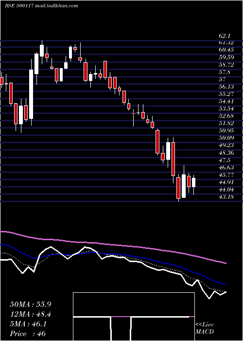Click the 50MA : 55.9 readout
This screenshot has height=341, width=243.
coord(30,304)
